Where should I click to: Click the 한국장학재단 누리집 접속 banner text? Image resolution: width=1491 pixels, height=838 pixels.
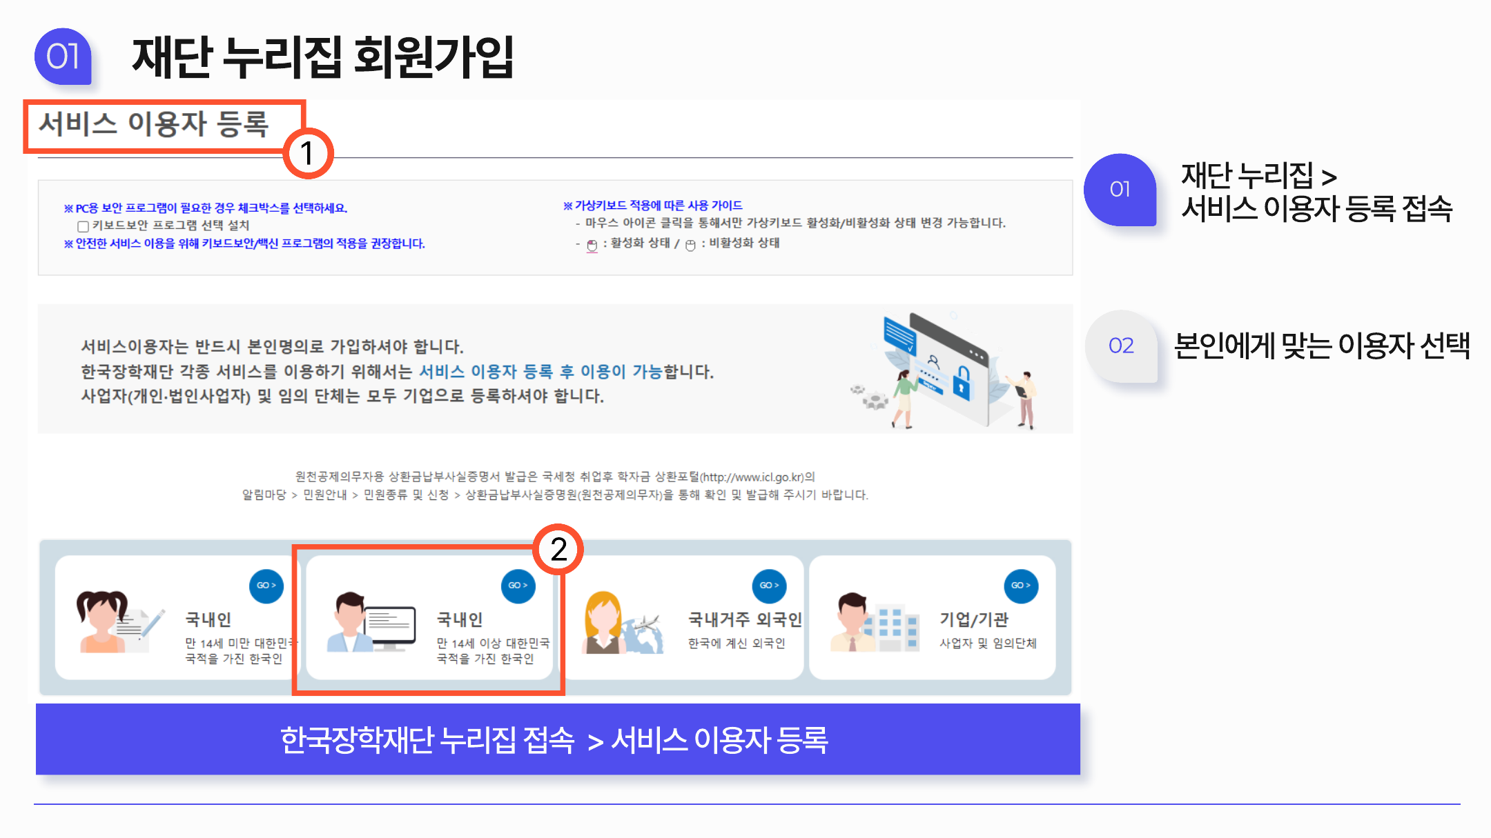[x=554, y=740]
